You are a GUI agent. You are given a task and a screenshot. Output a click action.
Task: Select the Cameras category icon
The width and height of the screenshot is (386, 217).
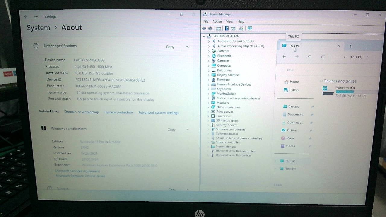click(x=214, y=61)
